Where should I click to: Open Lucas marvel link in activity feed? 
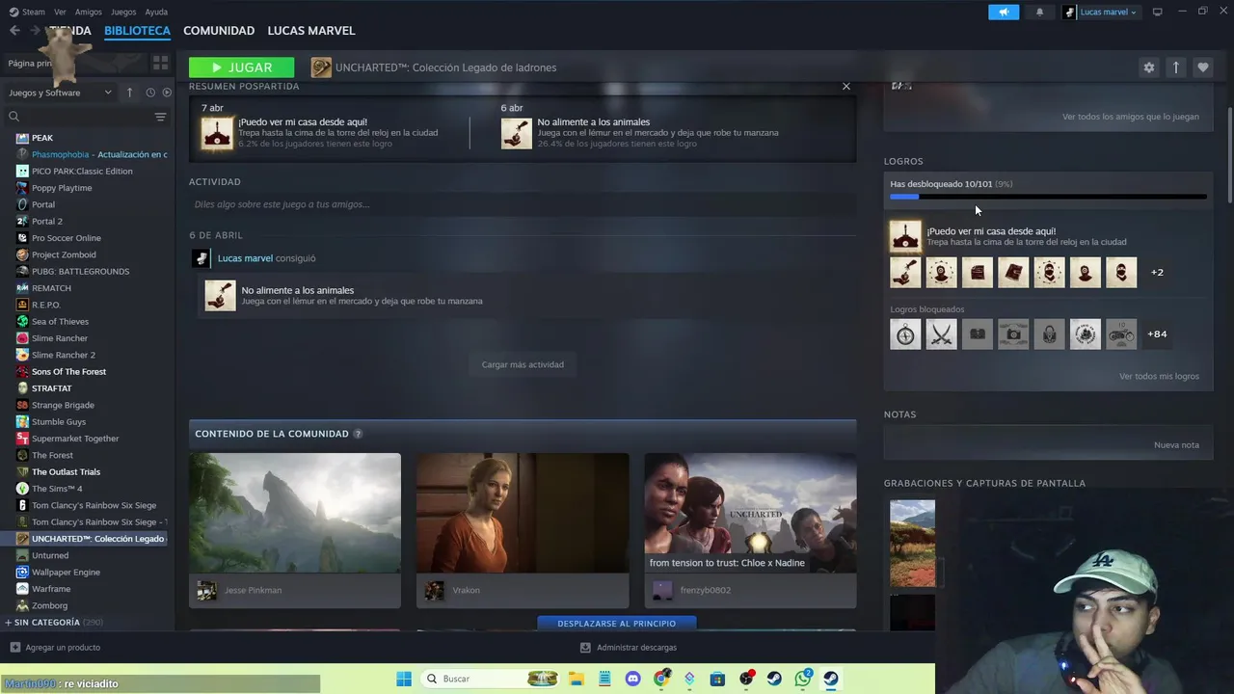point(245,258)
